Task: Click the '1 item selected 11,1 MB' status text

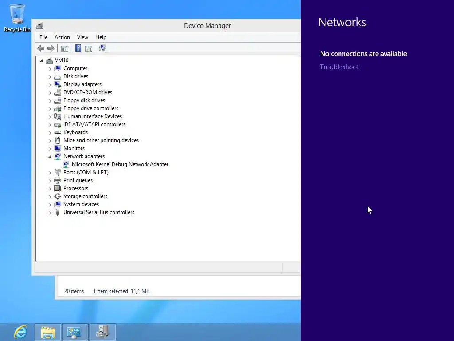Action: (x=121, y=291)
